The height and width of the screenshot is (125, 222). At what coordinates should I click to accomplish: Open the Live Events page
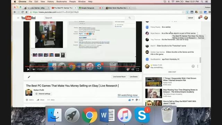[134, 77]
